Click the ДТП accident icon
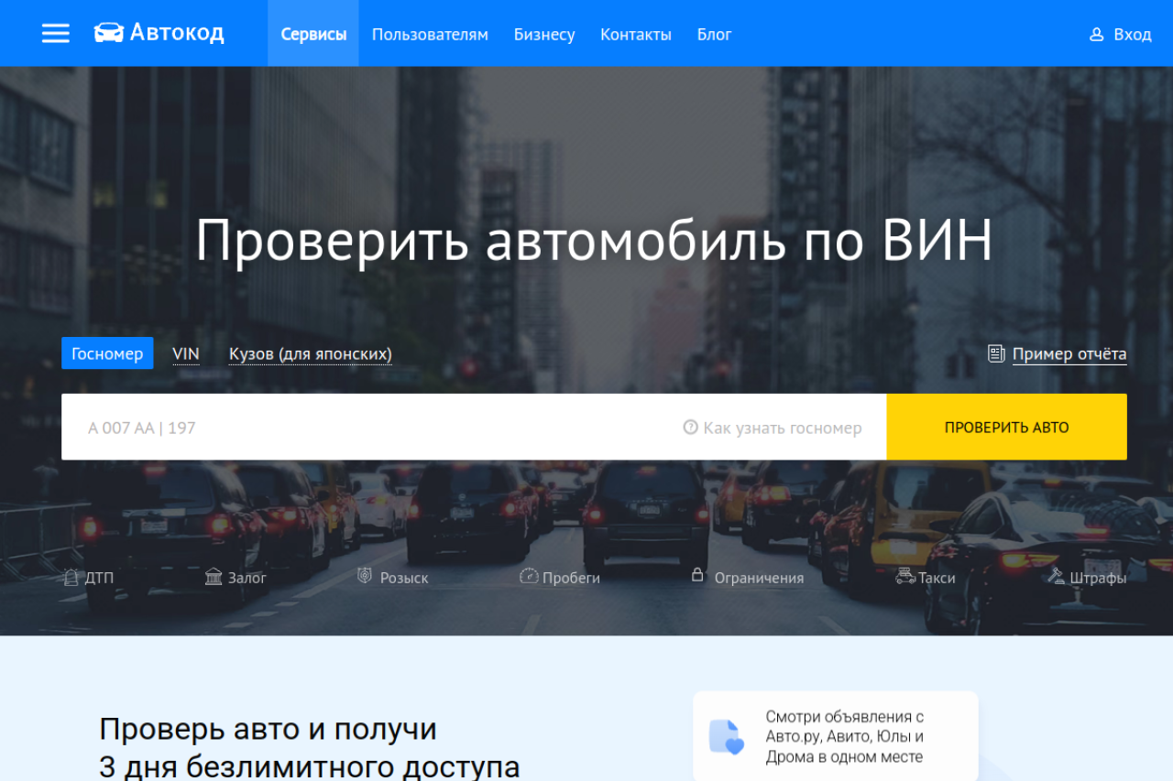The width and height of the screenshot is (1173, 781). 71,578
